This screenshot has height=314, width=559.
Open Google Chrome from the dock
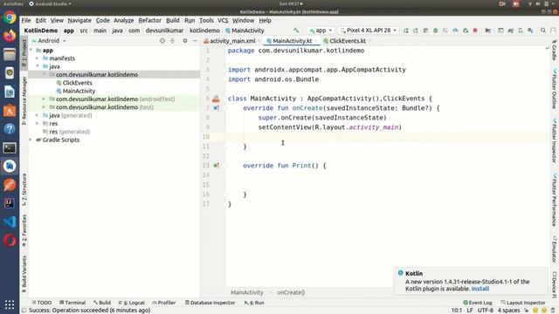point(10,17)
